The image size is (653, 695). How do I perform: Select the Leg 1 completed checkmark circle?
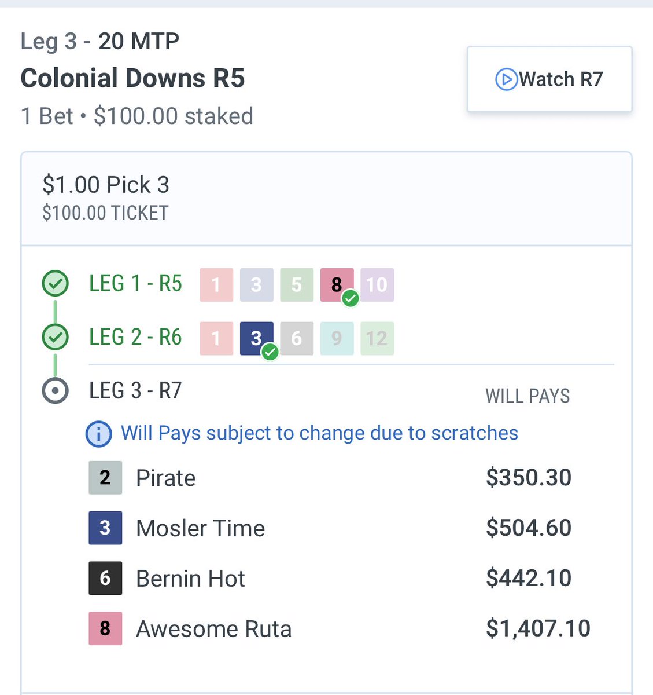click(56, 284)
